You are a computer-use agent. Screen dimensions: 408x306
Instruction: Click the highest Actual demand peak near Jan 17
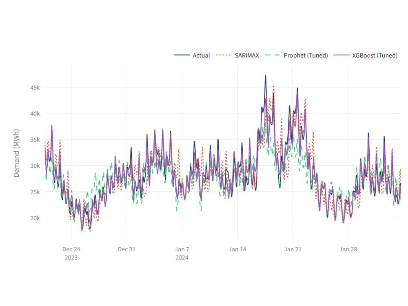(266, 75)
